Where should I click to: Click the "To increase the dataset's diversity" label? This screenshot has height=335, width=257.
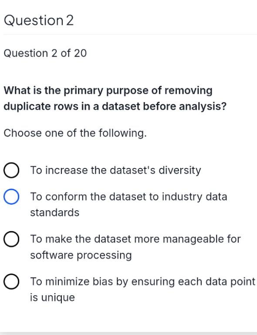[x=115, y=170]
